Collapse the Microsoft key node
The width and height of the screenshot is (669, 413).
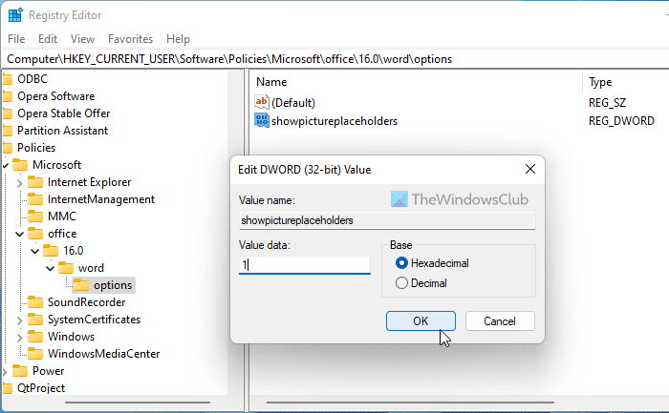tap(6, 166)
